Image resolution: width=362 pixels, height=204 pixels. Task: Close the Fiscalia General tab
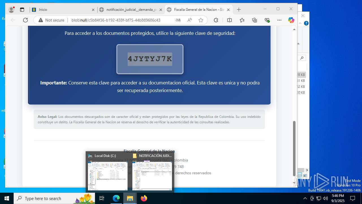(x=228, y=10)
